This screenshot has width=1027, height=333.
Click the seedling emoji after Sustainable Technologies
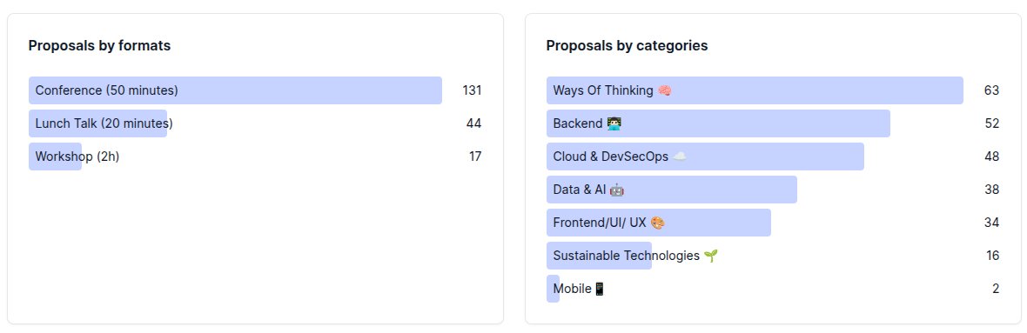711,256
